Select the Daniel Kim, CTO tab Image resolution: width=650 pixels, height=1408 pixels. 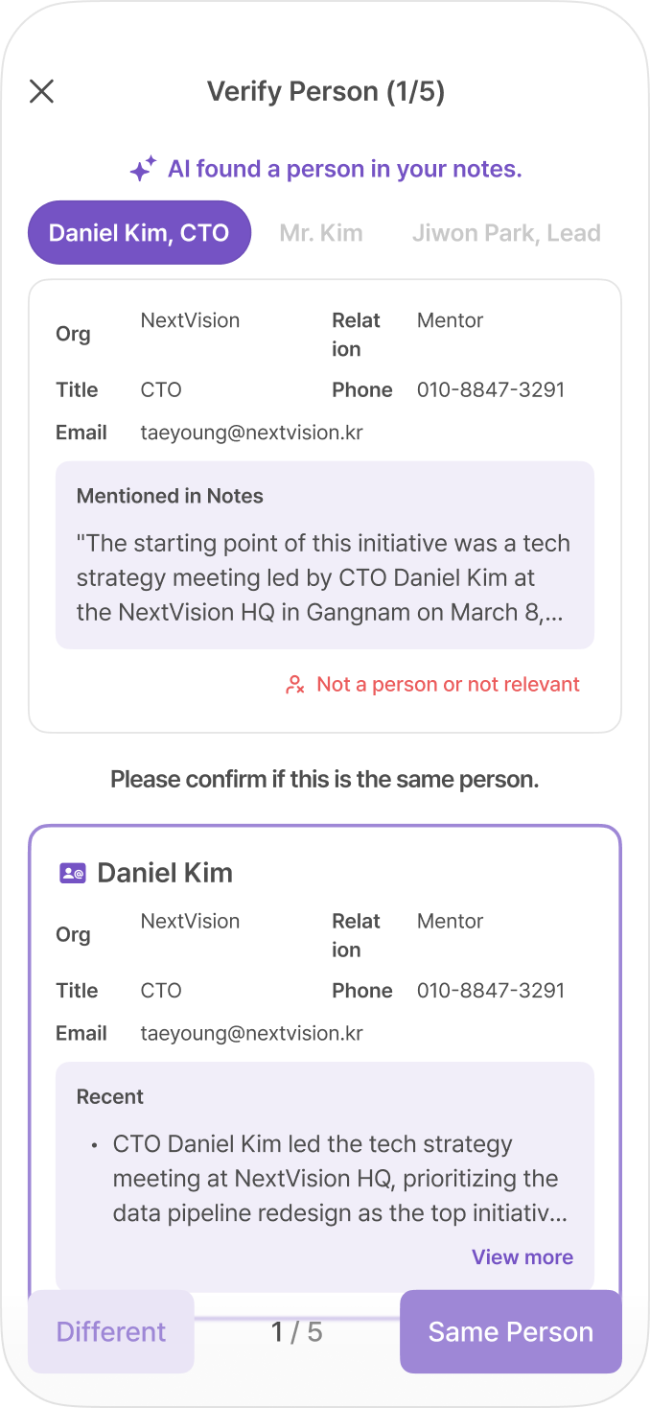139,232
